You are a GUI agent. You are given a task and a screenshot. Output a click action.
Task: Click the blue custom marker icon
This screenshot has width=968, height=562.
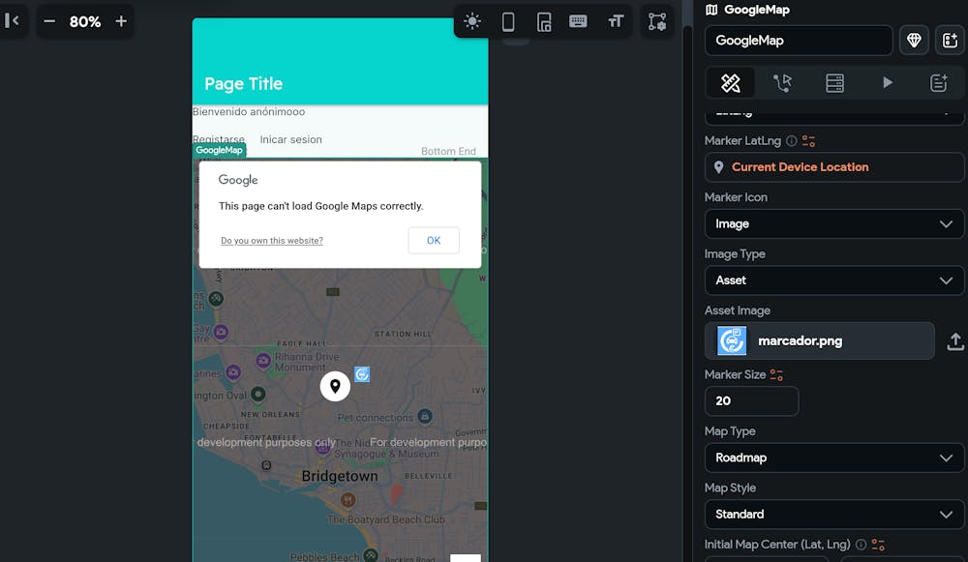(x=362, y=373)
